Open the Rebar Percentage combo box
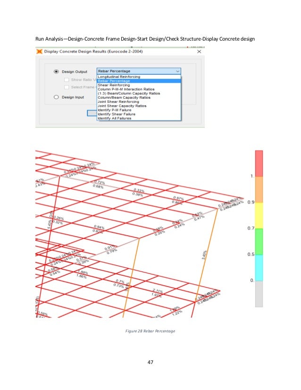The height and width of the screenshot is (390, 301). 139,71
